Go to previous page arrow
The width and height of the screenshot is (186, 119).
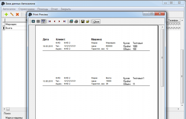(55, 22)
